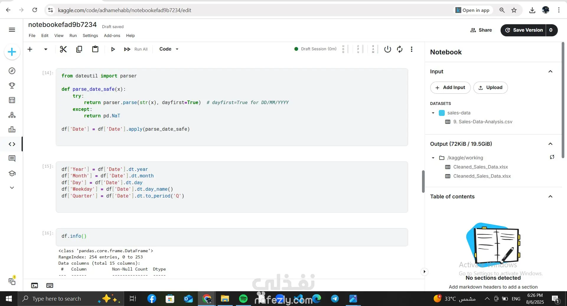The height and width of the screenshot is (306, 567).
Task: Expand More chevron in left sidebar
Action: [x=12, y=188]
